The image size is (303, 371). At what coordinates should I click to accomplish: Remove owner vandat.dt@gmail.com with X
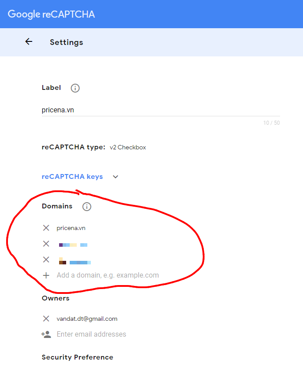click(x=46, y=319)
